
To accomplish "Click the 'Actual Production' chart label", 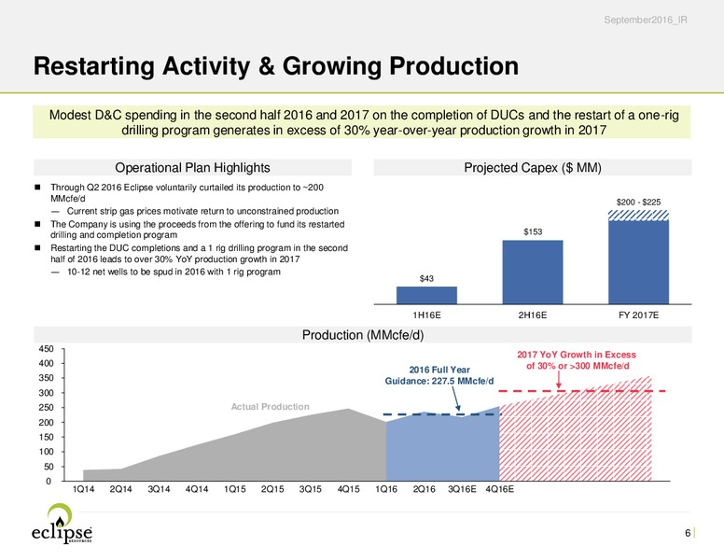I will tap(271, 407).
